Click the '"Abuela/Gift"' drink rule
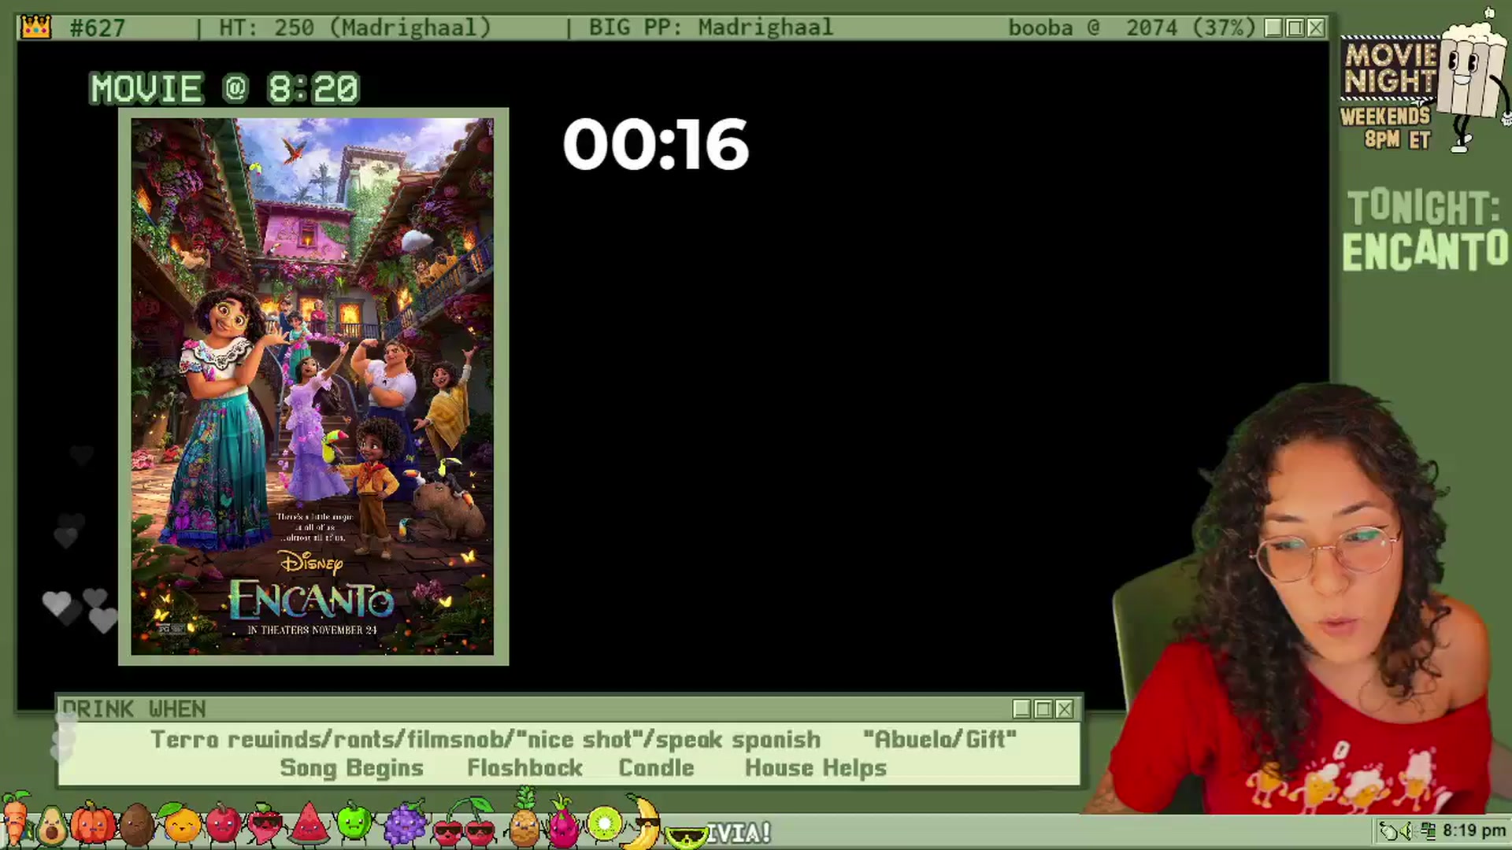Image resolution: width=1512 pixels, height=850 pixels. [939, 739]
